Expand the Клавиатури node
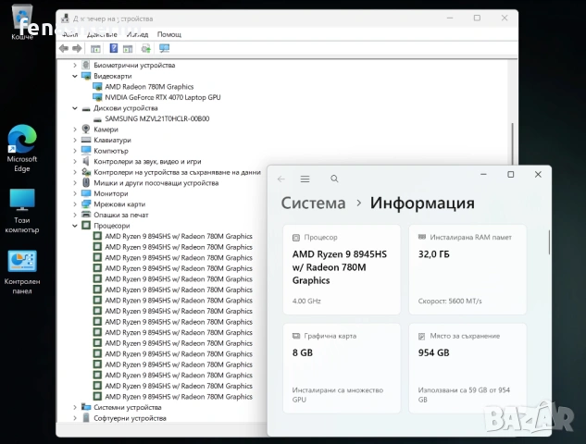 coord(75,140)
